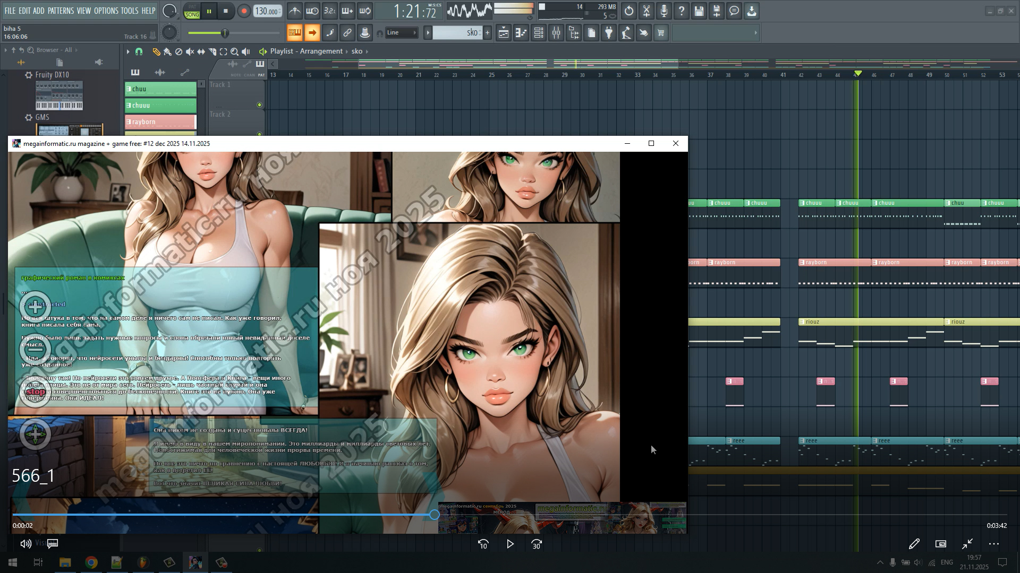Expand the sko breadcrumb arrow

(x=367, y=51)
